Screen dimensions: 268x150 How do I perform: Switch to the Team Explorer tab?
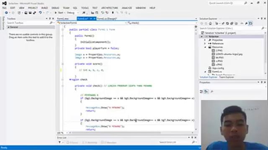point(227,77)
